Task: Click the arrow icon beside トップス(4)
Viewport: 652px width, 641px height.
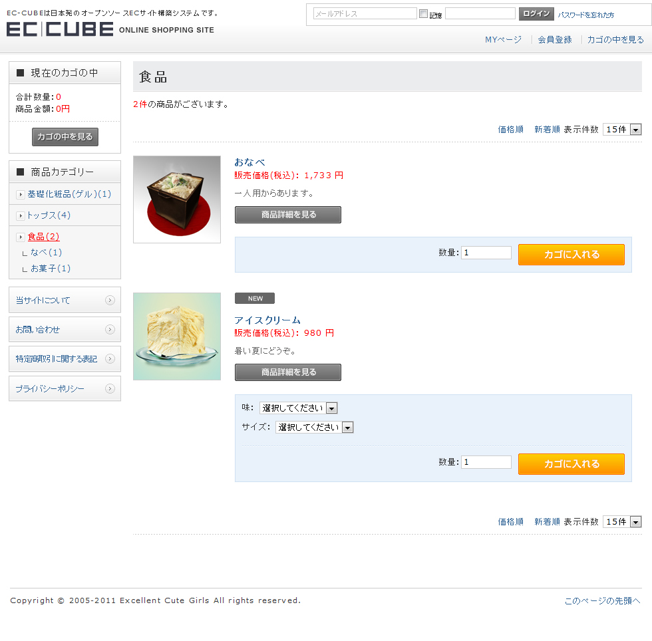Action: (21, 215)
